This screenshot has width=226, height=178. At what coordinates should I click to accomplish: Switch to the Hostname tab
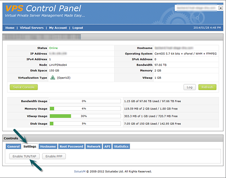[x=48, y=146]
